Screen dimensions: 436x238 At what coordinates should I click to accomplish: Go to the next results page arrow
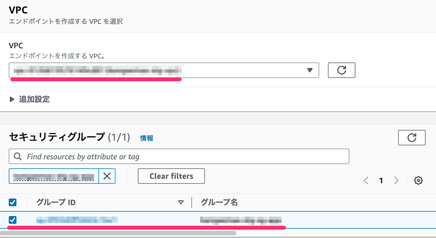(x=396, y=180)
